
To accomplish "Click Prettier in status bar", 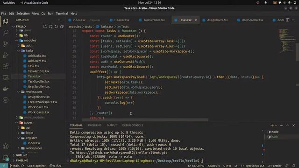I will 275,166.
